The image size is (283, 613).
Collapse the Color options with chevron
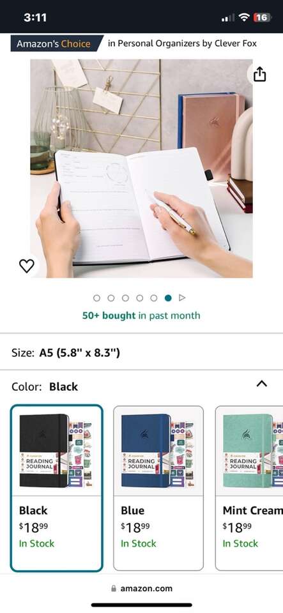pos(262,384)
